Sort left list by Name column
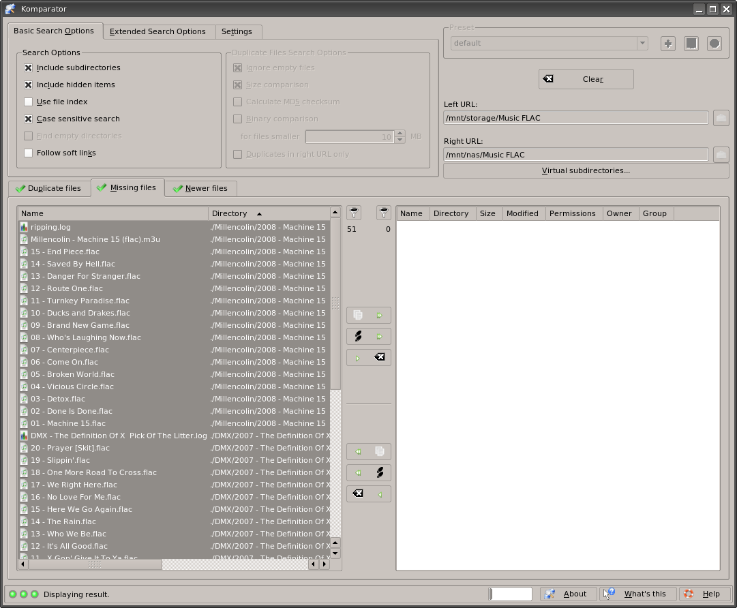 click(x=113, y=213)
